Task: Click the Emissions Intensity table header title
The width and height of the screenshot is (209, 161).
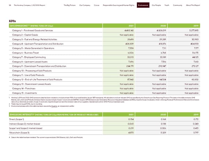Action: tap(48, 114)
